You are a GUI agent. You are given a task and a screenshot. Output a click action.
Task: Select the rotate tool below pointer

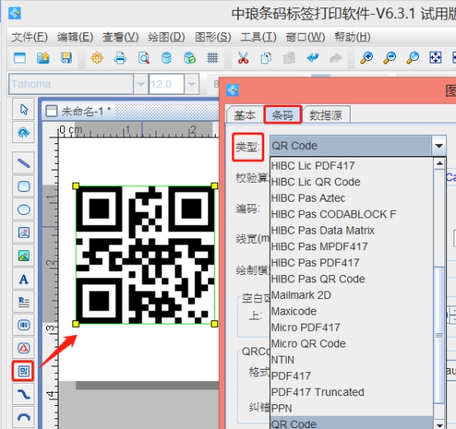click(24, 133)
